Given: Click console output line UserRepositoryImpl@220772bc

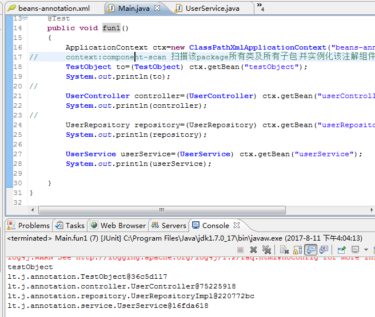Looking at the screenshot, I should coord(131,296).
